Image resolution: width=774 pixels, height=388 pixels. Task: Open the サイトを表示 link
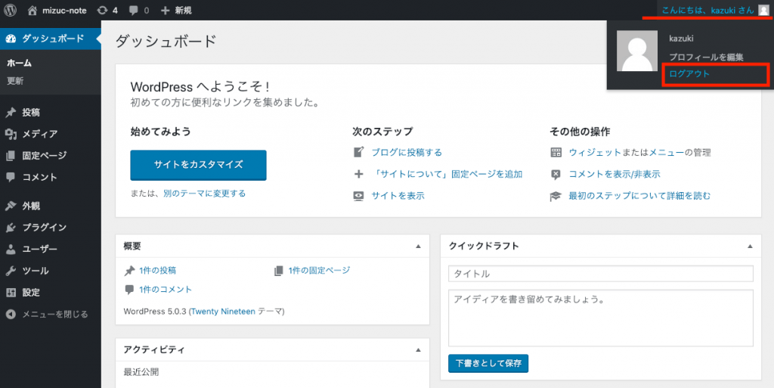coord(398,196)
